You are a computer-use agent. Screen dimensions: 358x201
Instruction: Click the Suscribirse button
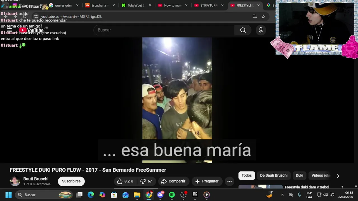point(71,181)
